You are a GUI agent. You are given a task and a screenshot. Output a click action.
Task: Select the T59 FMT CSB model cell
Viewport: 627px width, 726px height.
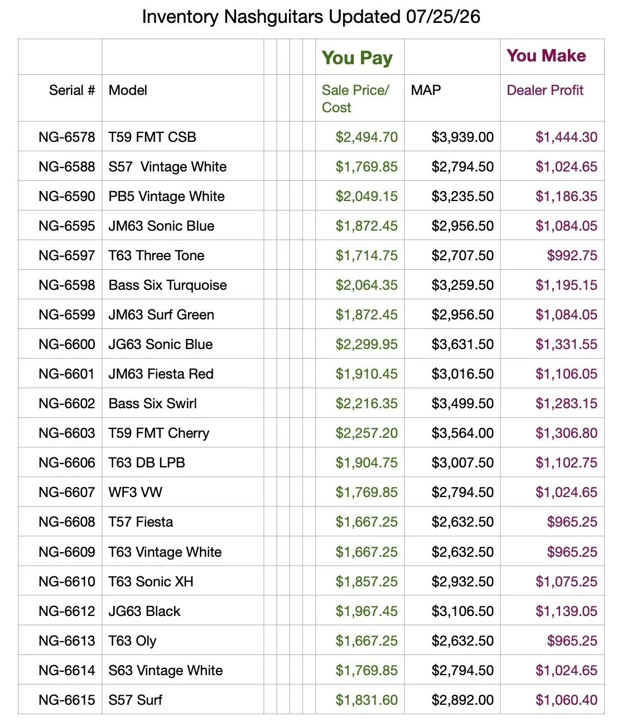pos(183,137)
